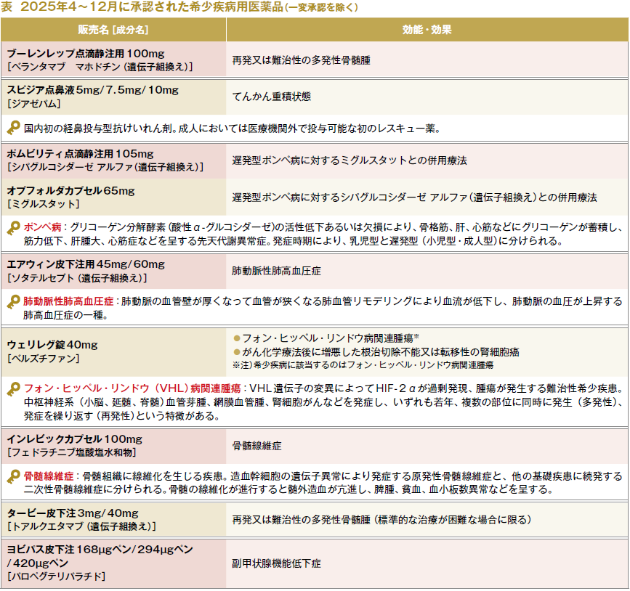Select the 効能・効果 column header
The height and width of the screenshot is (591, 630).
[x=427, y=30]
